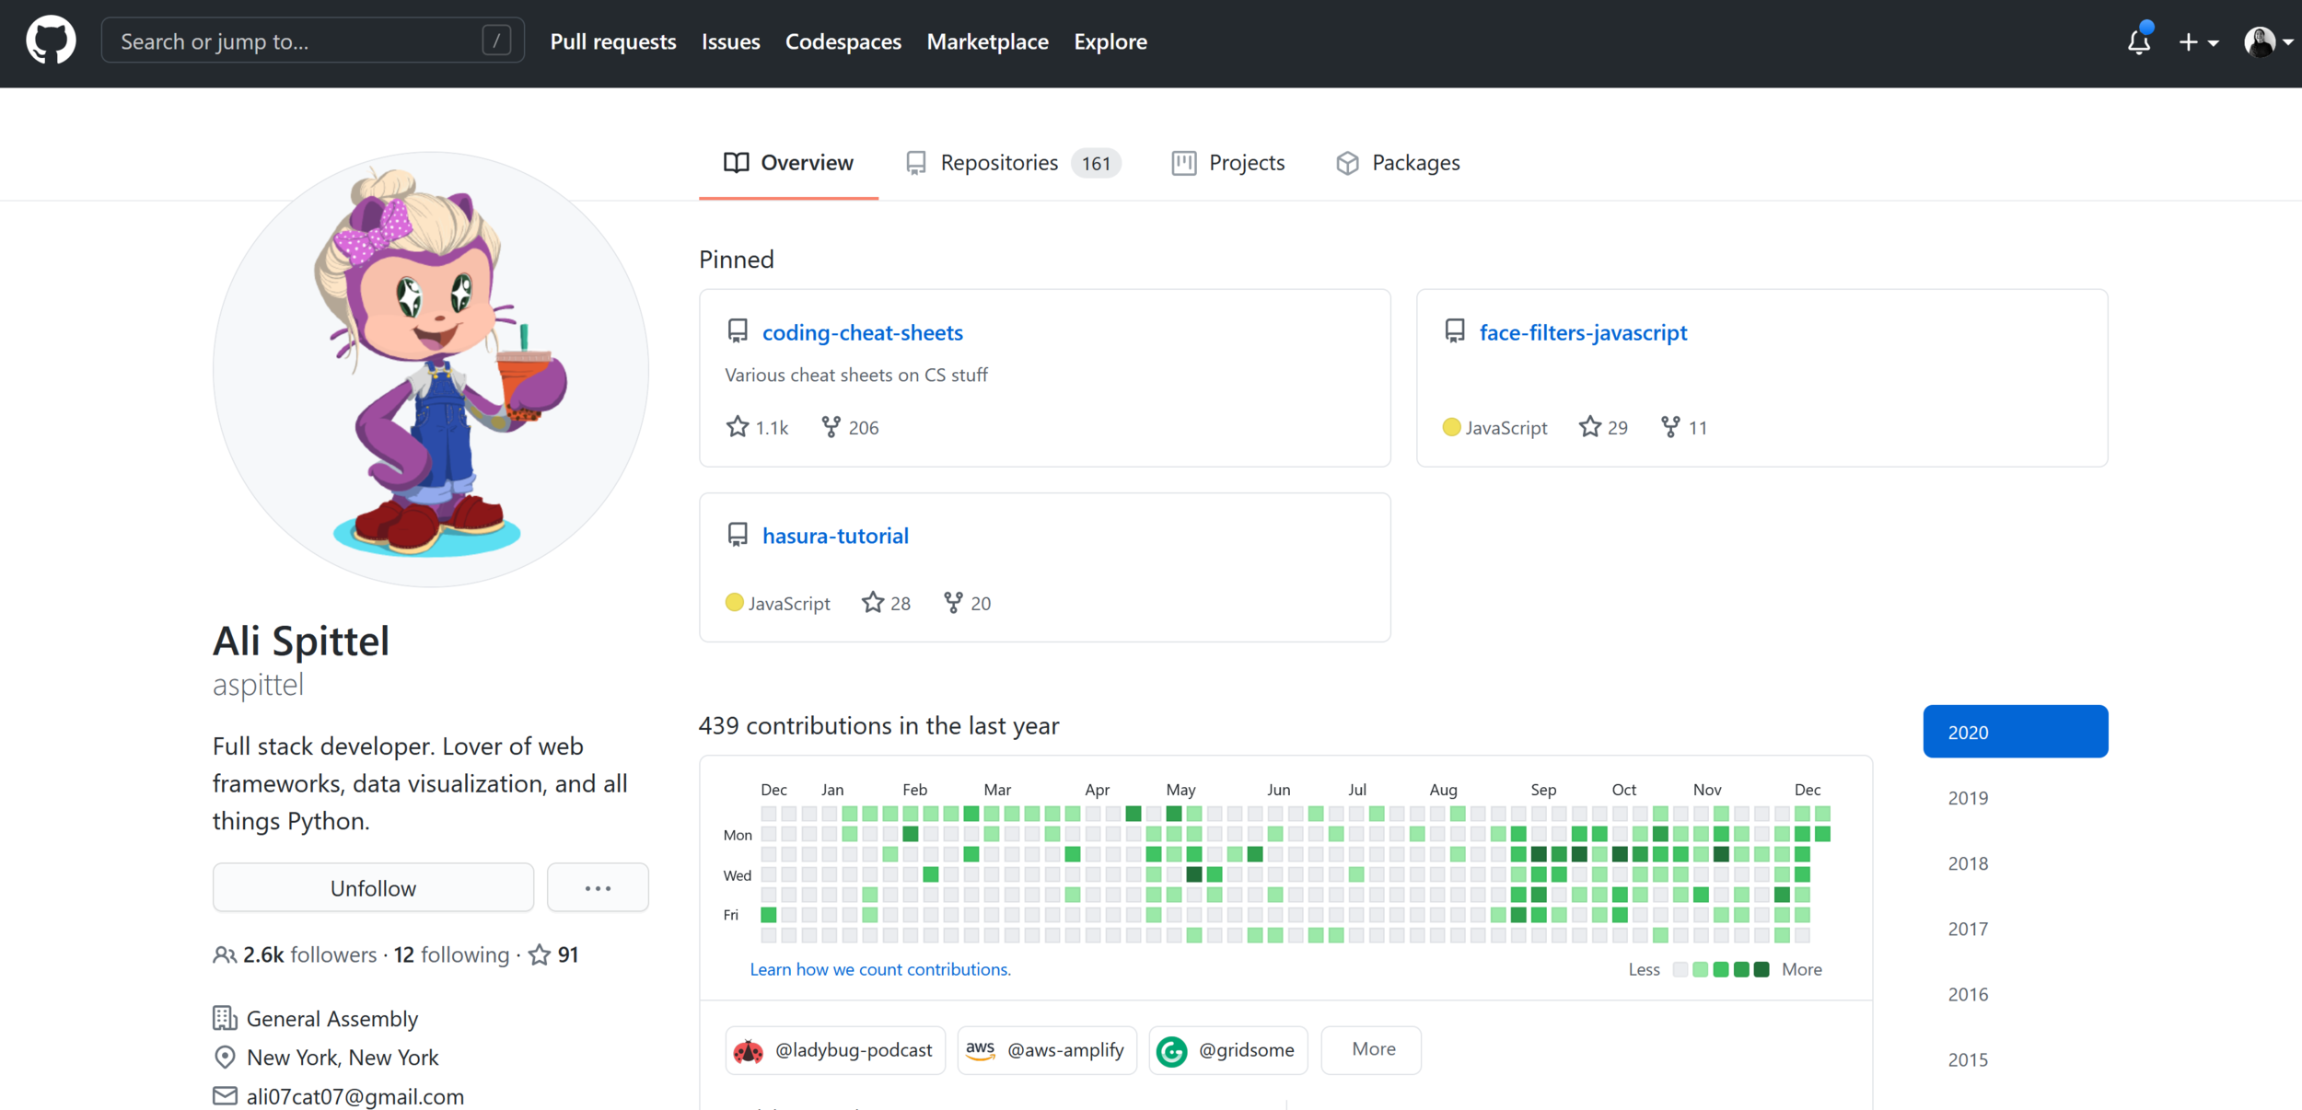Click fork icon on hasura-tutorial
This screenshot has height=1110, width=2302.
(x=953, y=603)
